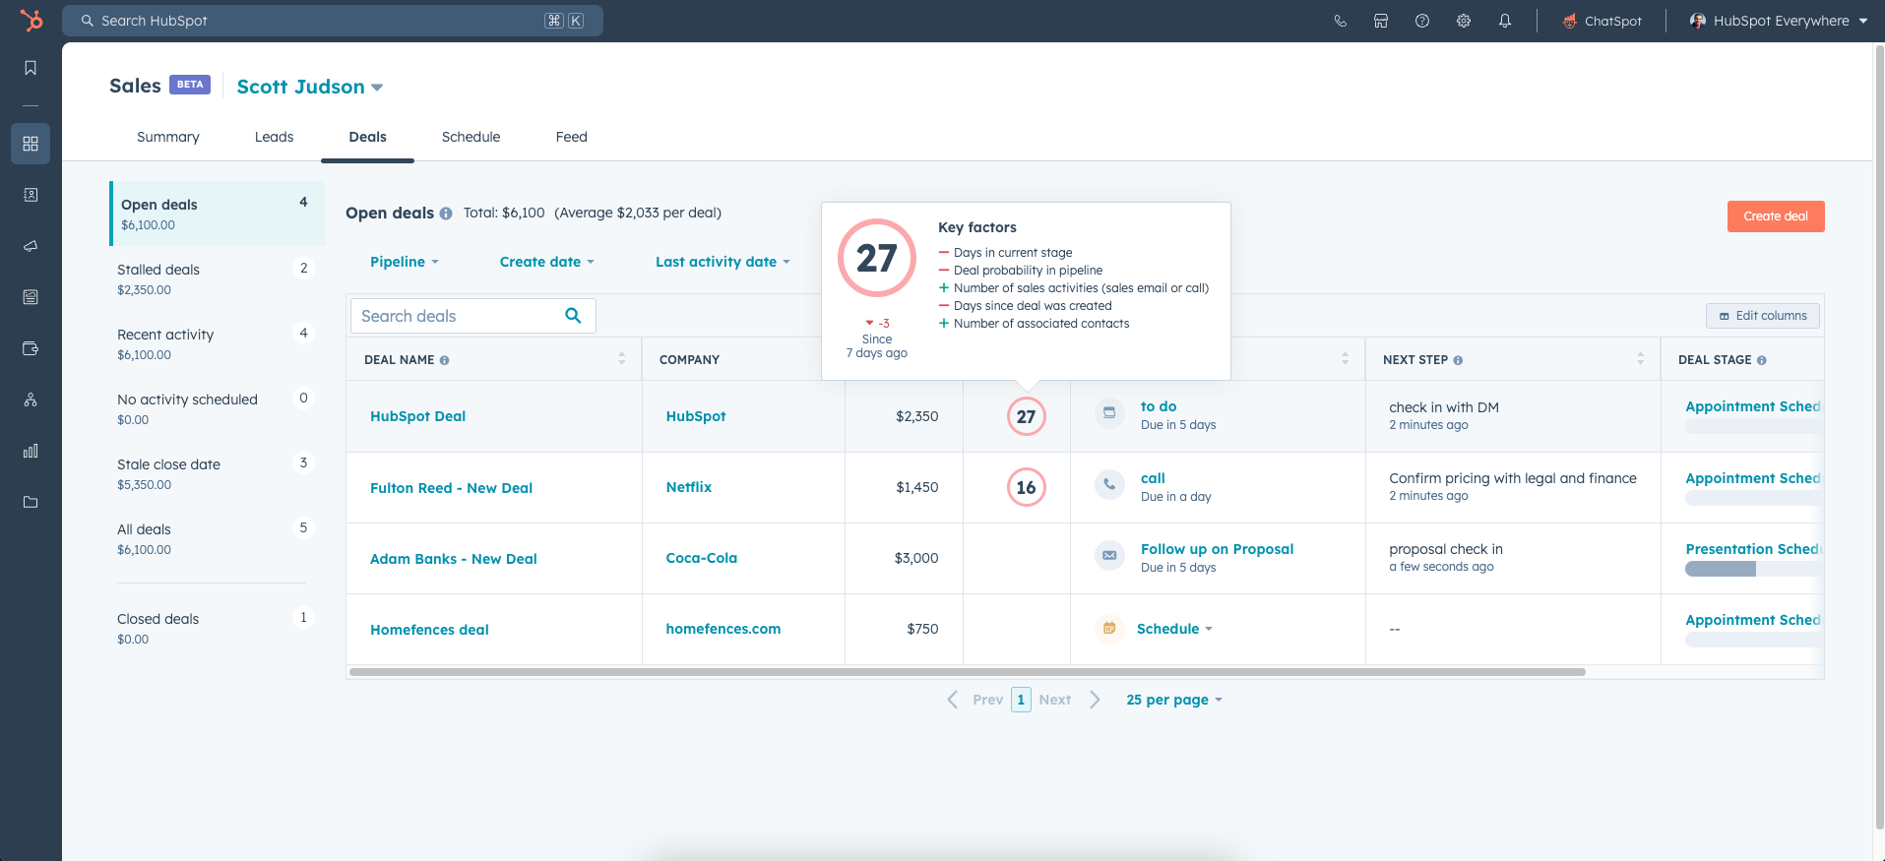This screenshot has width=1885, height=861.
Task: Sort by the DEAL NAME column arrows
Action: coord(621,359)
